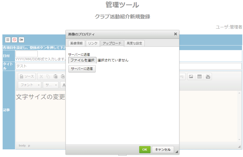Confirm the dialog with the green OK button
The width and height of the screenshot is (243, 157).
tap(145, 150)
